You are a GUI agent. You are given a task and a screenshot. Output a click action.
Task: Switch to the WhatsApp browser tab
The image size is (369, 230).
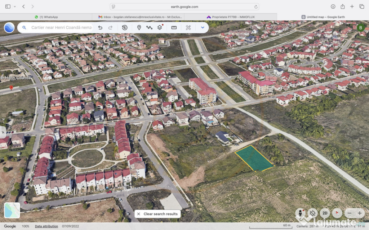click(x=46, y=17)
